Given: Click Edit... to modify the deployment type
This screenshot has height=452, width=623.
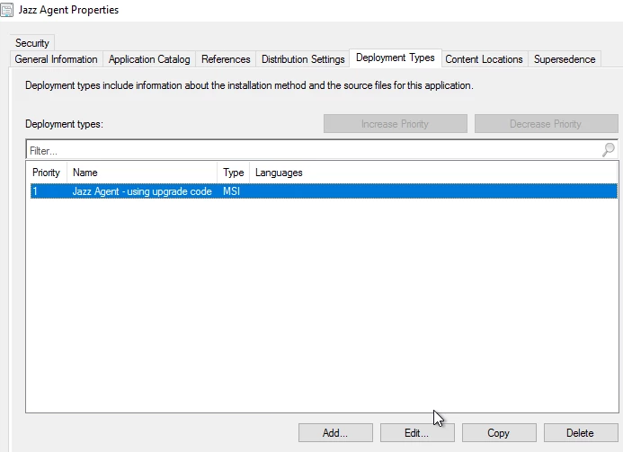Looking at the screenshot, I should point(417,433).
